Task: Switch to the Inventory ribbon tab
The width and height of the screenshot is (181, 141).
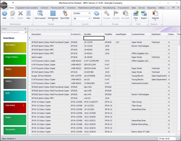Action: tap(71, 8)
